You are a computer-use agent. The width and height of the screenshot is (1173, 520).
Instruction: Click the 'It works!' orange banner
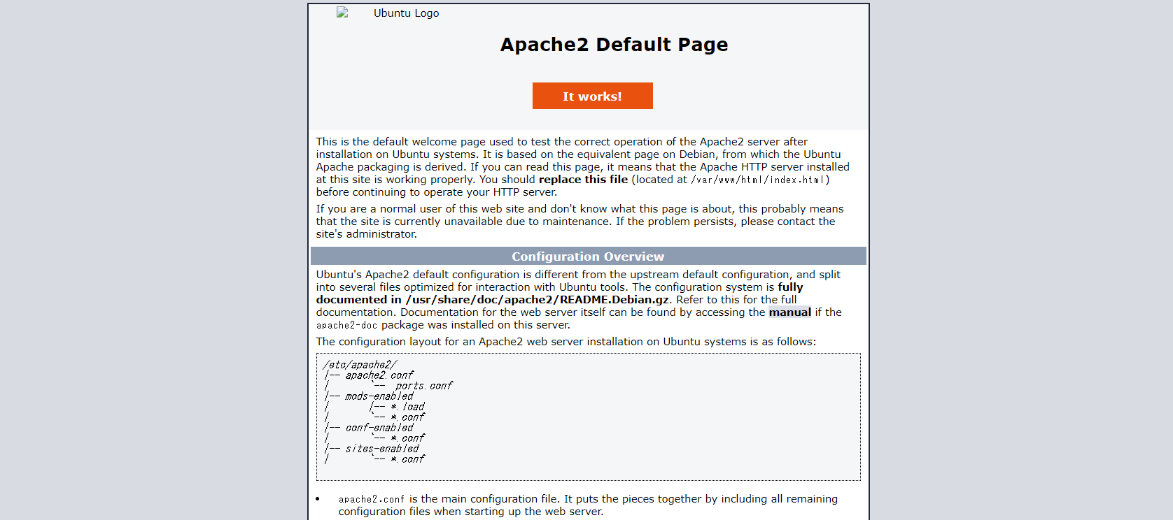click(592, 96)
